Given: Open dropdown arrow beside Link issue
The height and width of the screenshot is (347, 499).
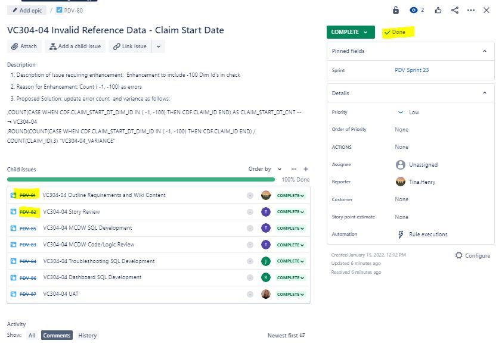Looking at the screenshot, I should 159,46.
